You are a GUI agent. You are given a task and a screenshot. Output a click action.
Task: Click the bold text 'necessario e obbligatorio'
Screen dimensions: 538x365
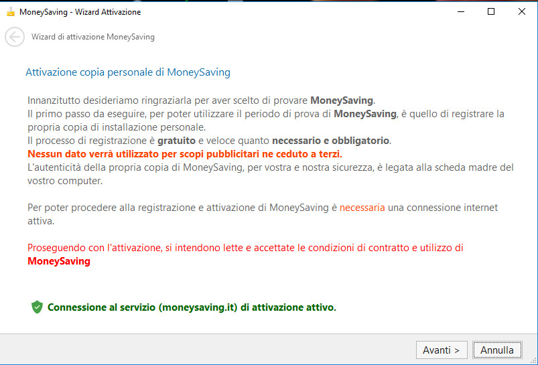(330, 141)
